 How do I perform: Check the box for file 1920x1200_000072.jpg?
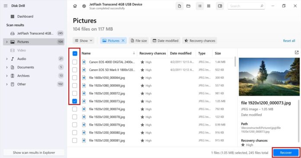(x=74, y=93)
